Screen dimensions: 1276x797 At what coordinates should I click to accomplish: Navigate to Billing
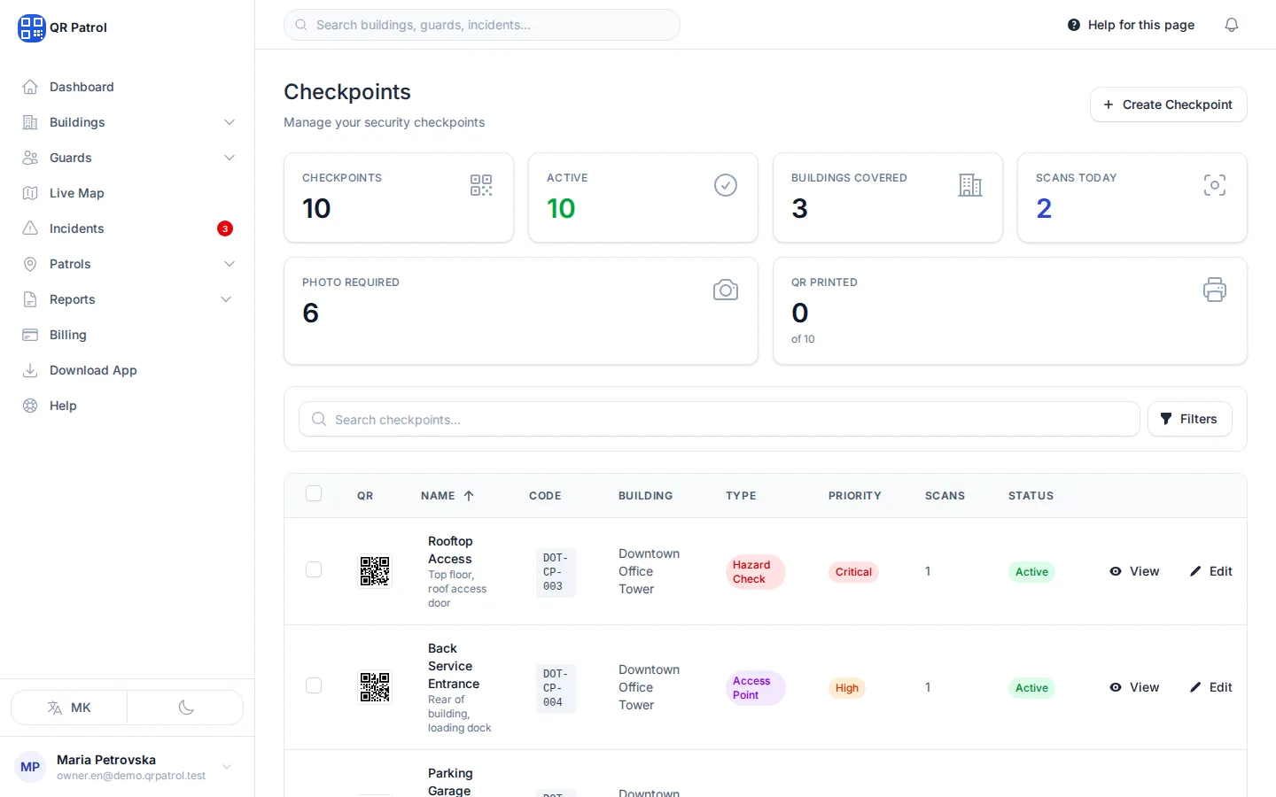pos(128,335)
